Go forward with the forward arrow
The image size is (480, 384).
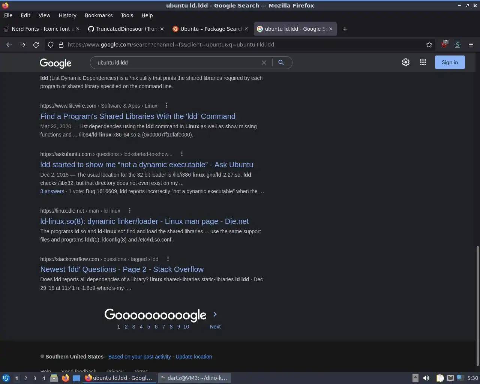pyautogui.click(x=22, y=45)
